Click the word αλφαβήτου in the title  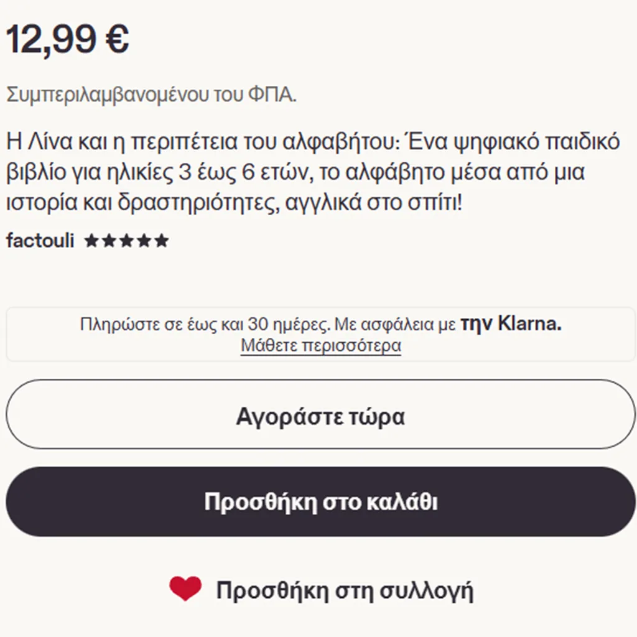click(x=342, y=142)
